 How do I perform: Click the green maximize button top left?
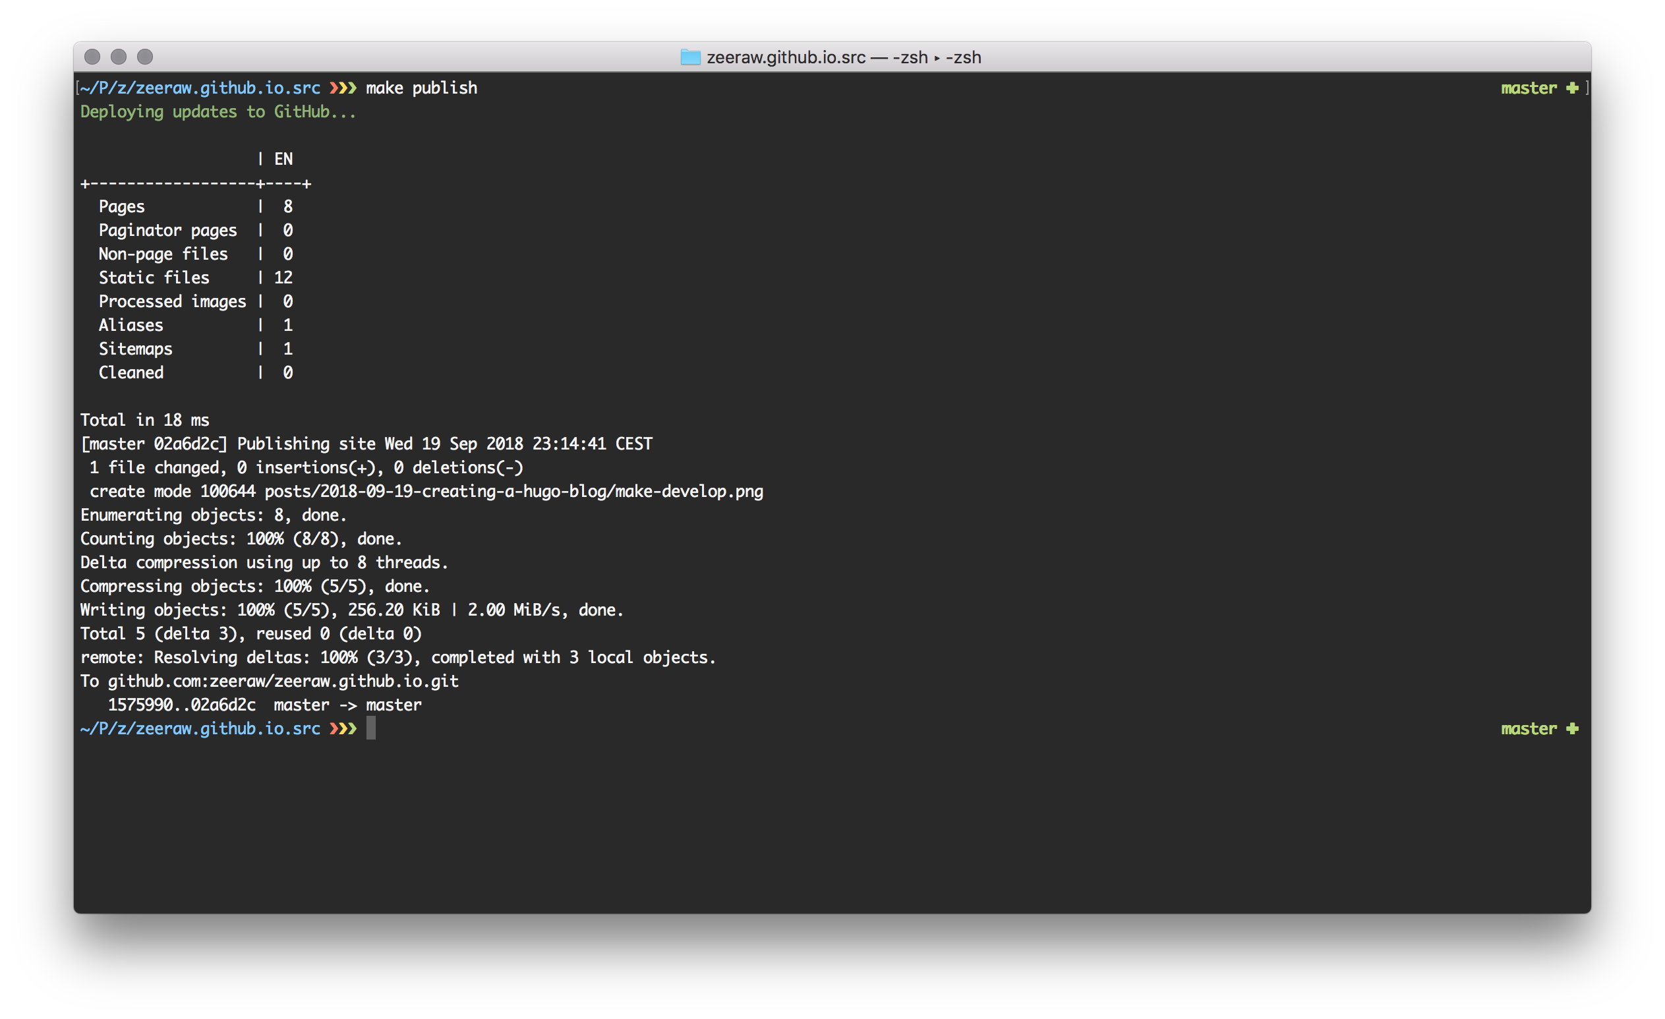click(145, 56)
